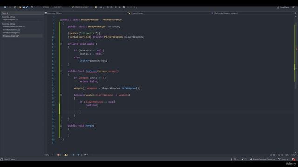Viewport: 298px width, 167px height.
Task: Click the Save All toolbar icon
Action: click(x=27, y=7)
